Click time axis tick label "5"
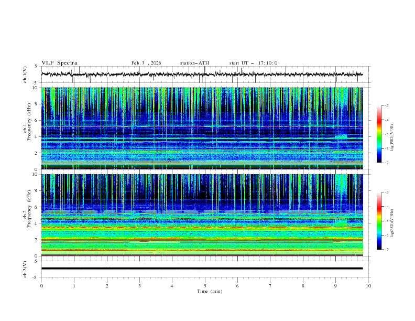This screenshot has height=321, width=415. [205, 286]
